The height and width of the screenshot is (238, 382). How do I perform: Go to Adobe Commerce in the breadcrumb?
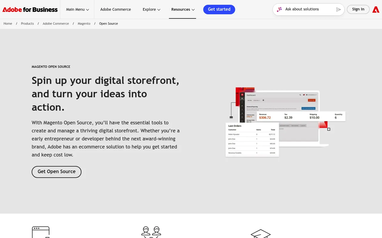click(56, 24)
